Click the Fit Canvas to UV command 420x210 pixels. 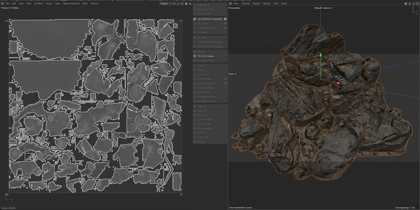210,60
